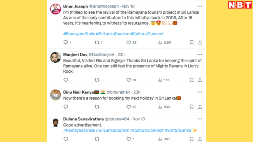Viewport: 253px width, 142px height.
Task: Open #visitSriLanka hashtag link
Action: pyautogui.click(x=178, y=130)
